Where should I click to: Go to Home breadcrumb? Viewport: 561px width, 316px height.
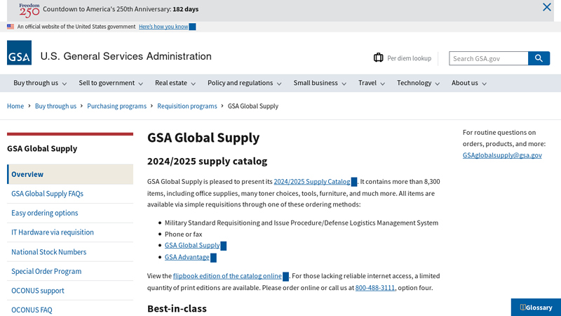pos(15,106)
